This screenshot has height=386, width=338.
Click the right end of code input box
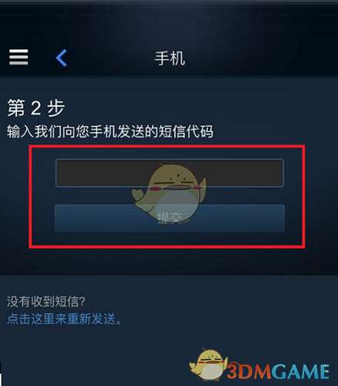276,173
